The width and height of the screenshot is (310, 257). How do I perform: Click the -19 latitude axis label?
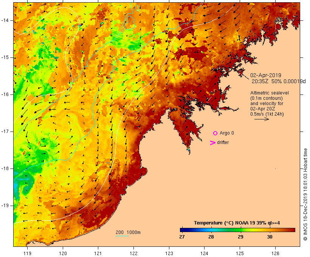click(5, 206)
